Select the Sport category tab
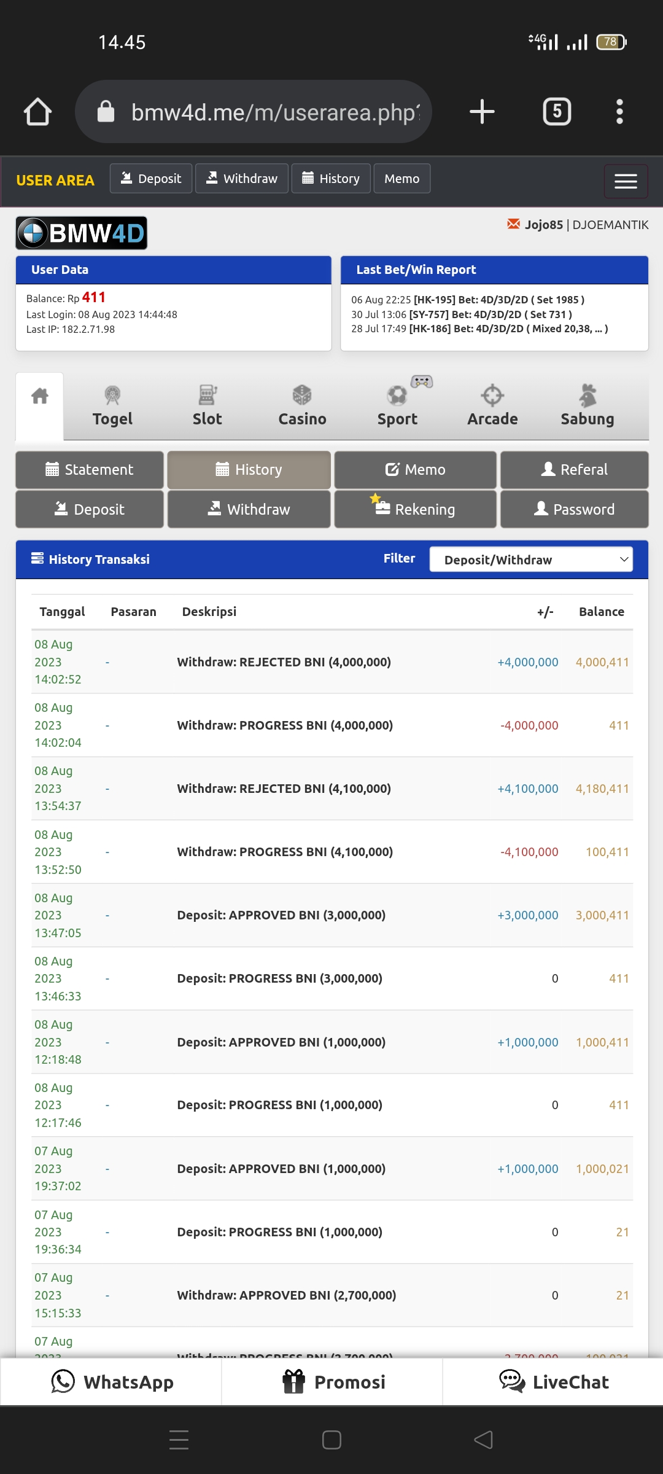The image size is (663, 1474). click(x=397, y=406)
